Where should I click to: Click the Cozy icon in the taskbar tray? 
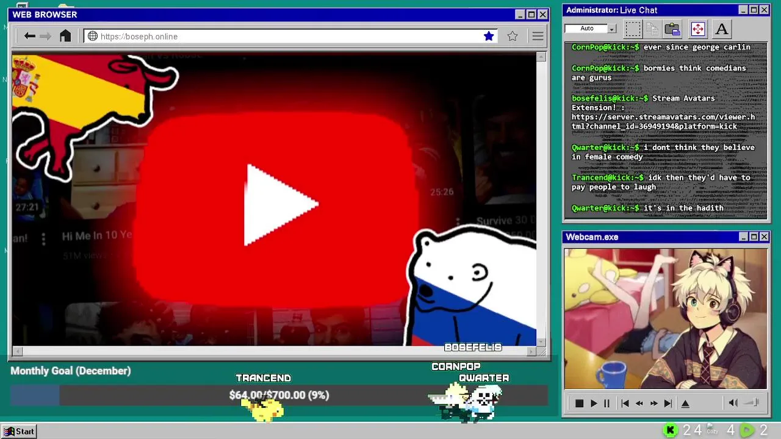[x=712, y=430]
